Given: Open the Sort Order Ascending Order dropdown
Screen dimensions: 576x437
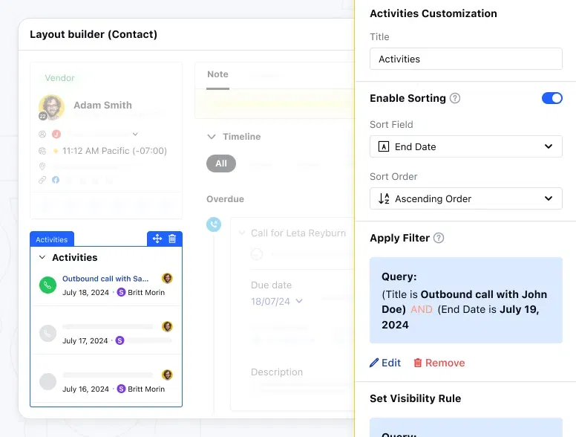Looking at the screenshot, I should (x=466, y=198).
